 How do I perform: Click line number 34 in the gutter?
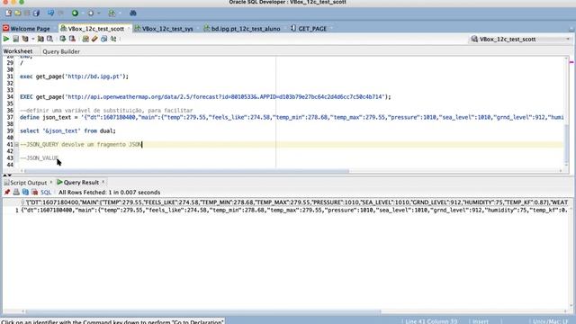pyautogui.click(x=10, y=97)
